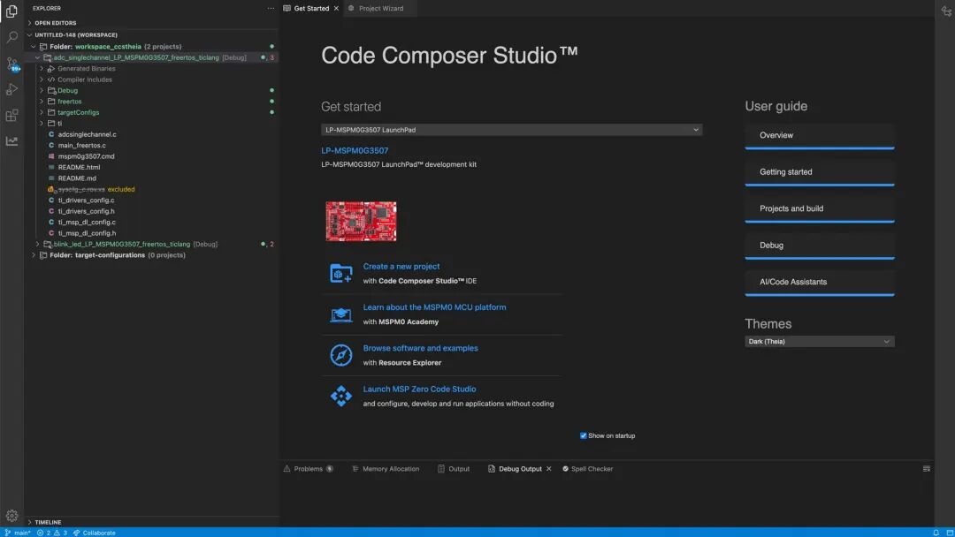Image resolution: width=955 pixels, height=537 pixels.
Task: Open the Memory Allocation panel tab
Action: pyautogui.click(x=386, y=469)
